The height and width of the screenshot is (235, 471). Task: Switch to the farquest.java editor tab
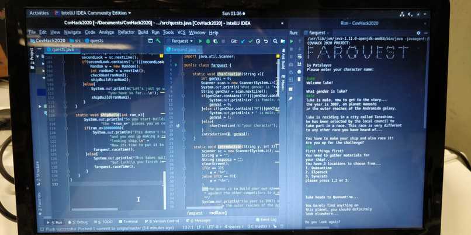[183, 50]
